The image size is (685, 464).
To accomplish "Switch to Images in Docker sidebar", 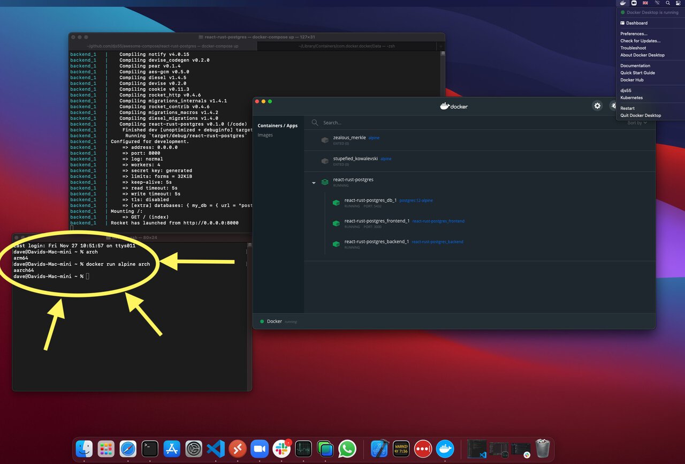I will coord(265,135).
